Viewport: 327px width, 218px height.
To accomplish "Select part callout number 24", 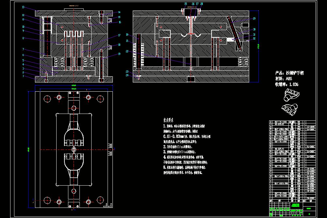I will [127, 75].
